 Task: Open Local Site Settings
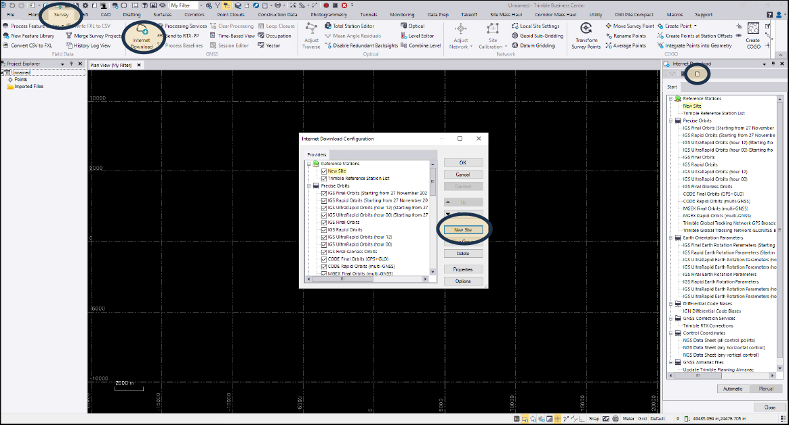click(535, 26)
